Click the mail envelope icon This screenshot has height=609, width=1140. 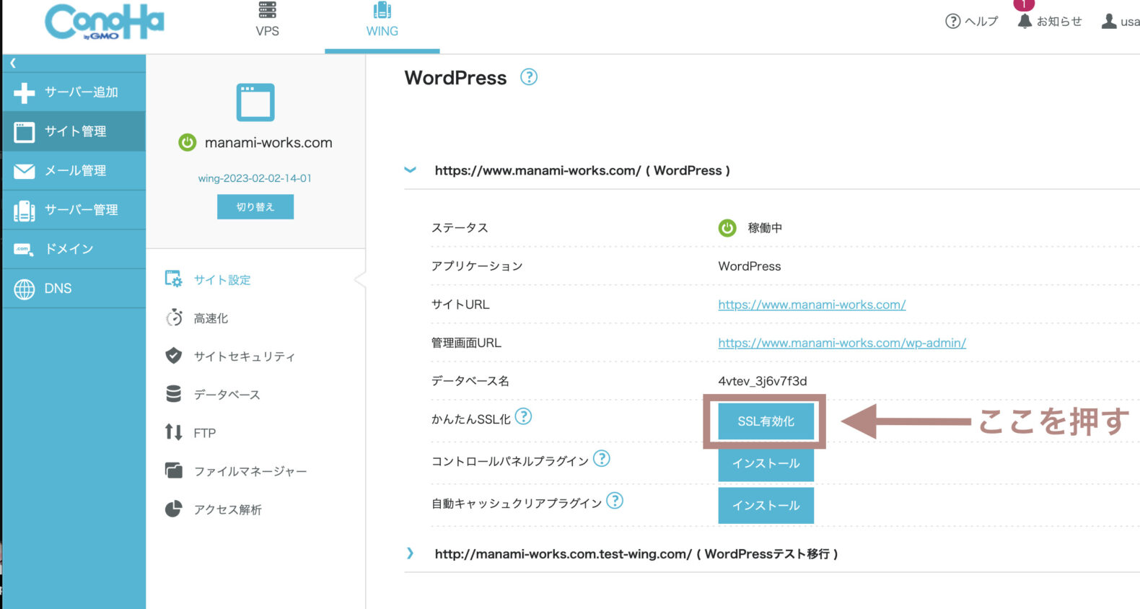tap(24, 171)
